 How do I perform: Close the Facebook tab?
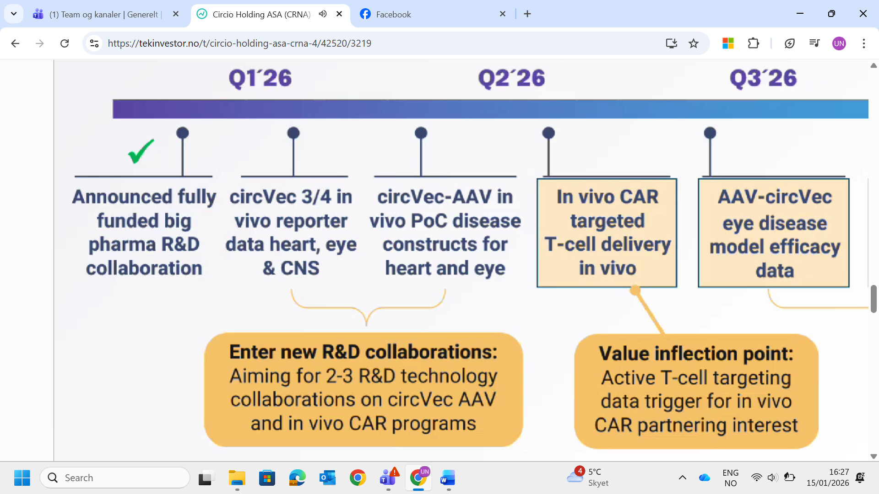click(x=503, y=14)
